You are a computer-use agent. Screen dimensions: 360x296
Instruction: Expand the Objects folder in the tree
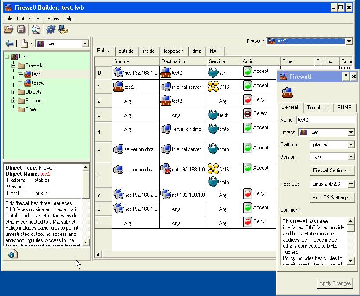(x=14, y=92)
